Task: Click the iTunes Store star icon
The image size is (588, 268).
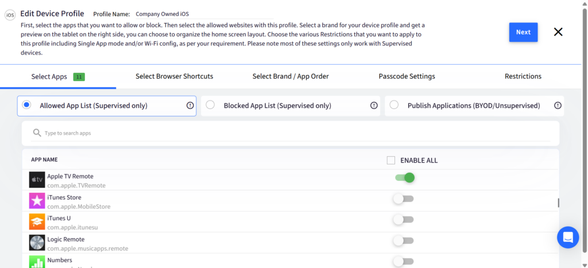Action: (37, 201)
